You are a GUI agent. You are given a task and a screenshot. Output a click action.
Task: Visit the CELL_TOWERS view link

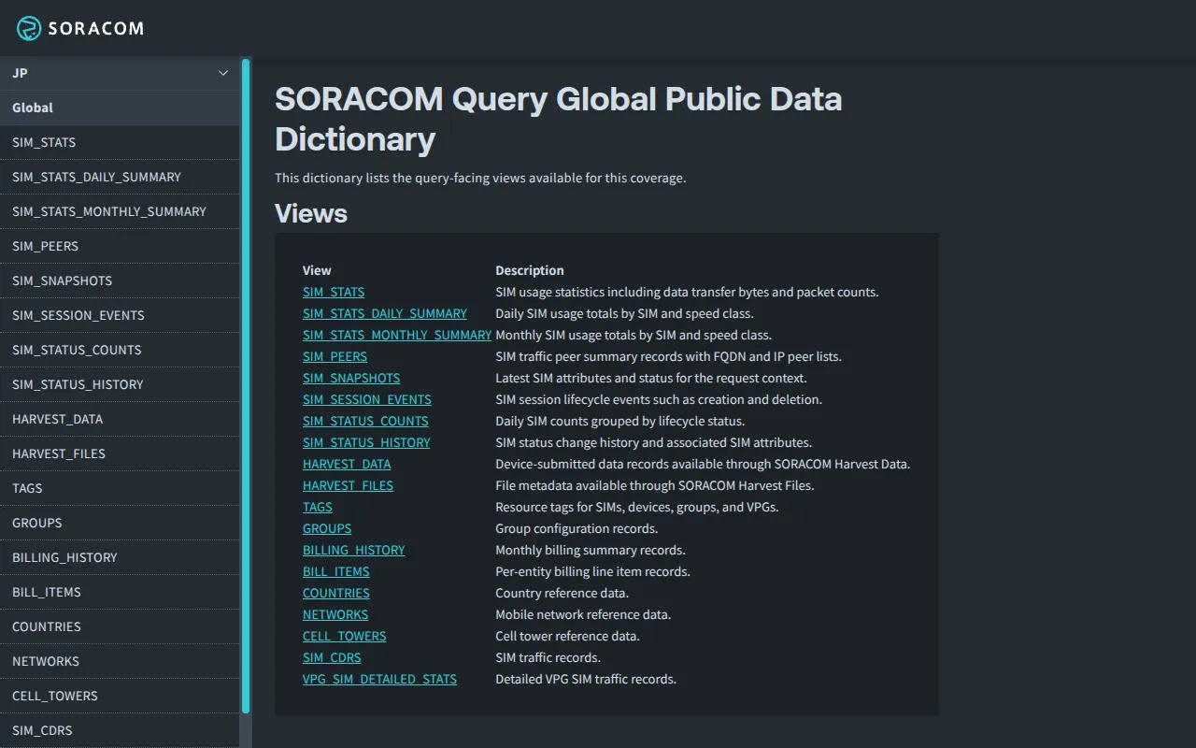345,636
